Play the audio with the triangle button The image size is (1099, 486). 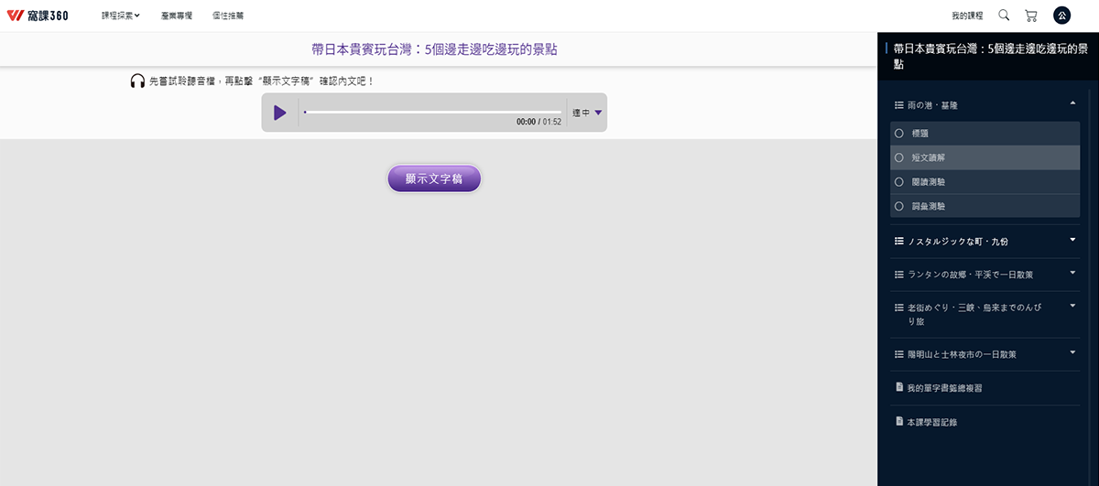(x=280, y=113)
